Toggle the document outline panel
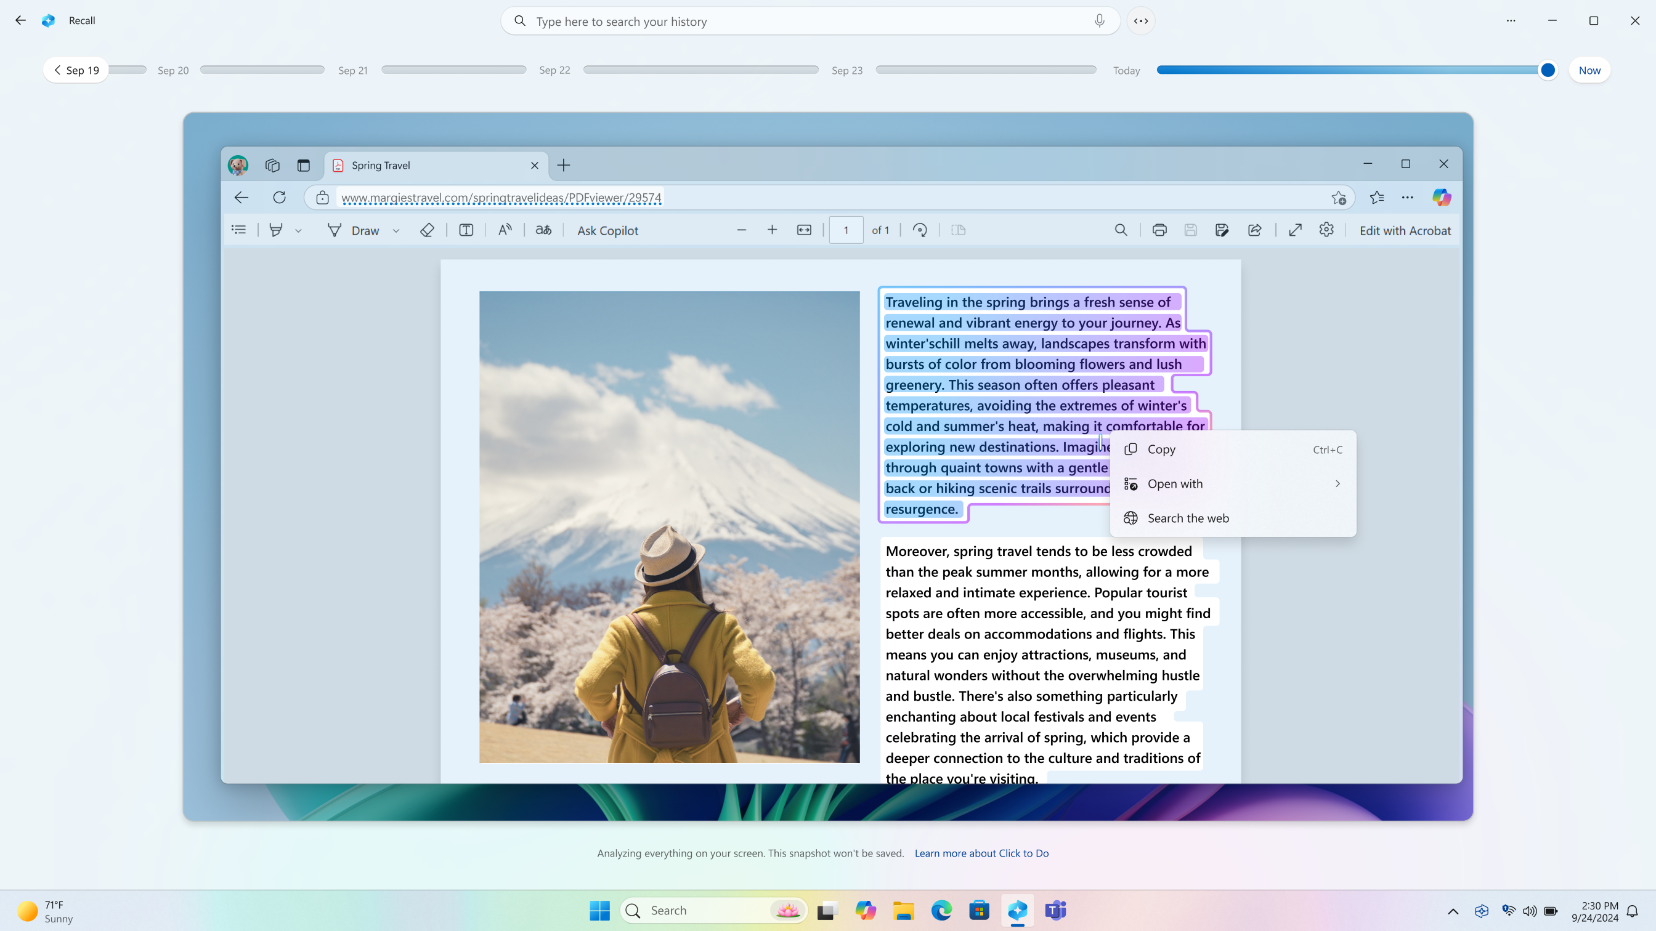Viewport: 1656px width, 931px height. tap(239, 230)
